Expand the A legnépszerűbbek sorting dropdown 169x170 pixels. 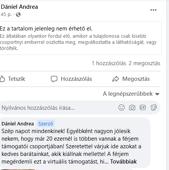[131, 94]
